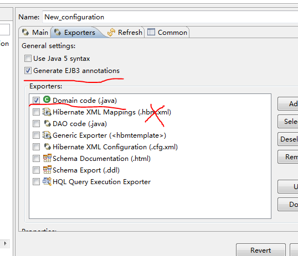Image resolution: width=298 pixels, height=256 pixels.
Task: Open the Refresh tab
Action: (125, 32)
